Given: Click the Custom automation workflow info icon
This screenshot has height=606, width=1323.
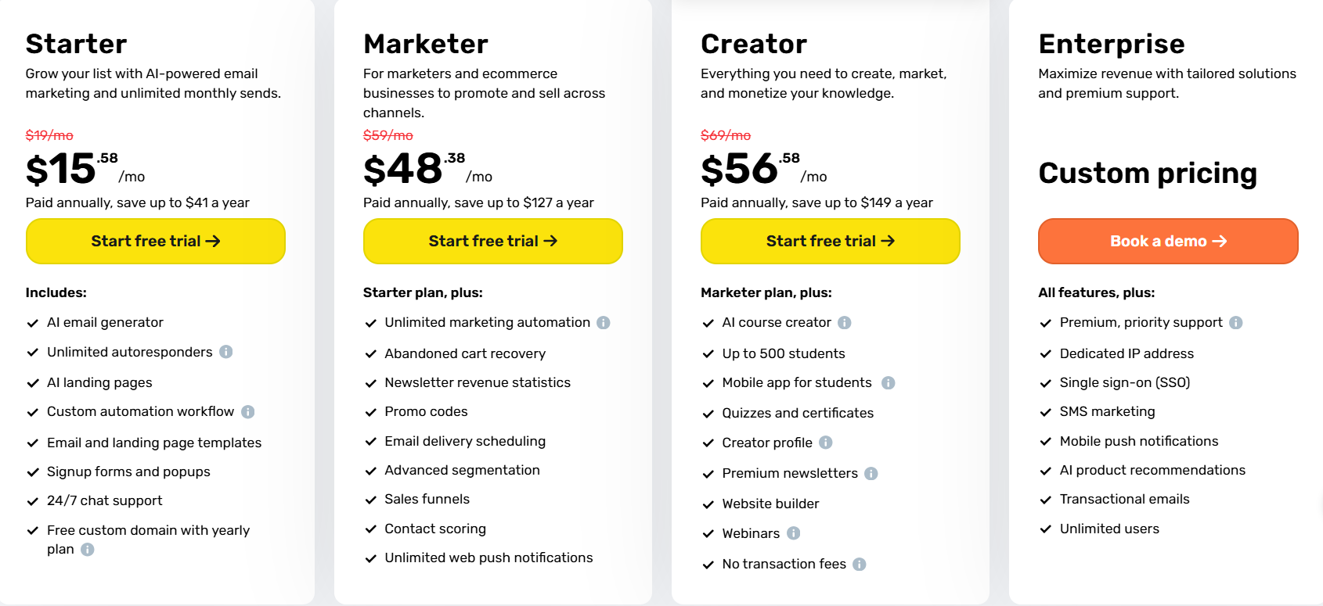Looking at the screenshot, I should tap(249, 411).
